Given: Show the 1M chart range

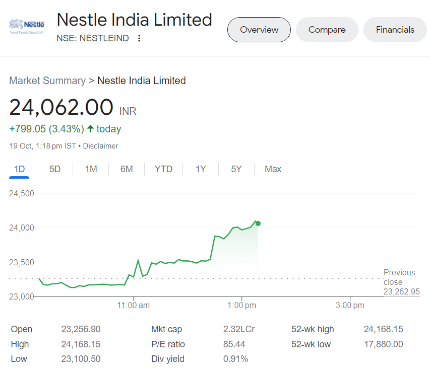Looking at the screenshot, I should [x=91, y=169].
